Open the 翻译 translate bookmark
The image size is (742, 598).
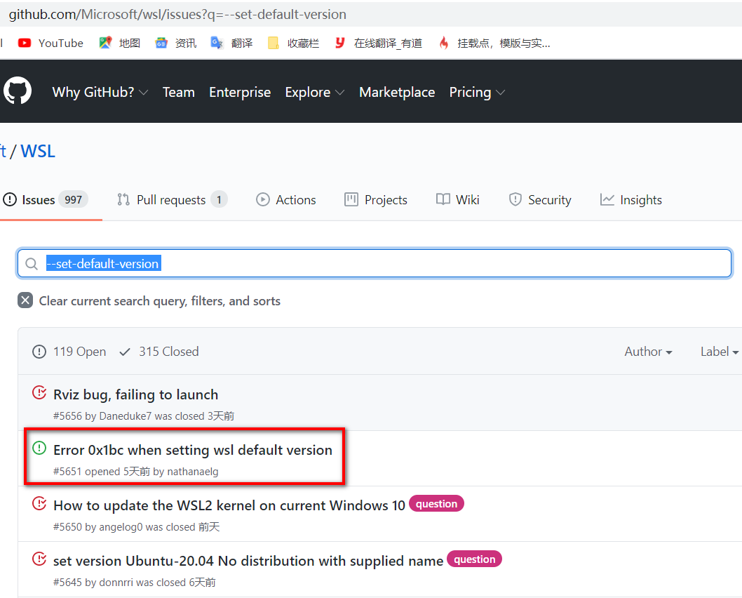(x=232, y=43)
